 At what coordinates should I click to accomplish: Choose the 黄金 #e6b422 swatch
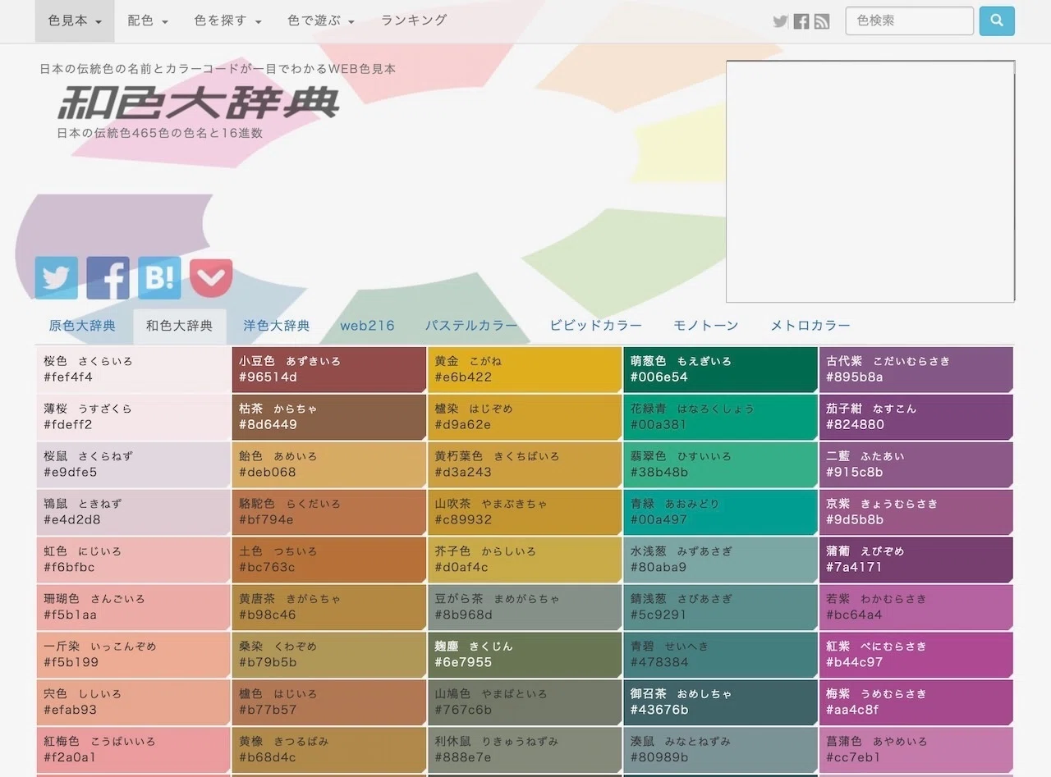(x=525, y=369)
